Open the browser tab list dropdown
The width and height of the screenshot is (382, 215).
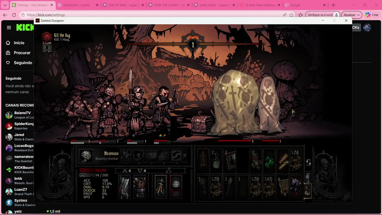click(x=5, y=5)
